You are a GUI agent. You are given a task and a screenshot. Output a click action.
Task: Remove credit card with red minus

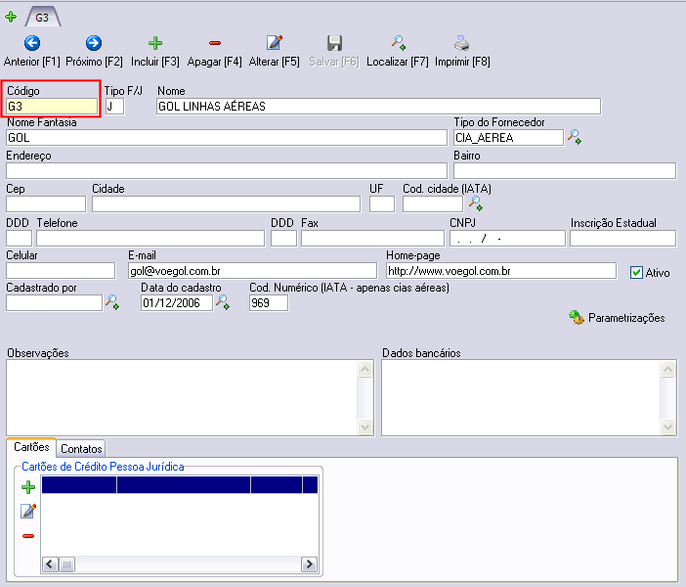click(x=28, y=536)
